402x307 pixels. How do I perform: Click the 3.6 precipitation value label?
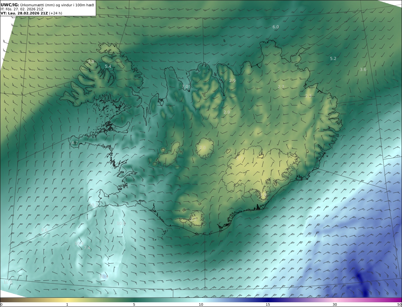click(363, 70)
